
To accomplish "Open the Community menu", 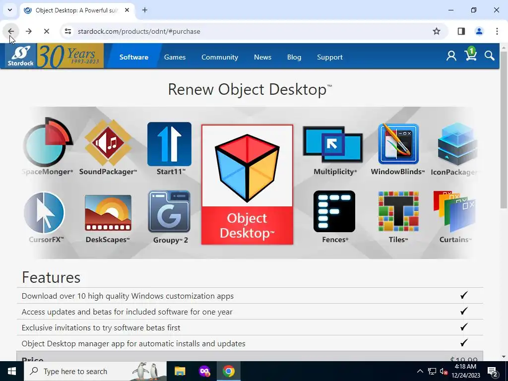I will [x=220, y=57].
